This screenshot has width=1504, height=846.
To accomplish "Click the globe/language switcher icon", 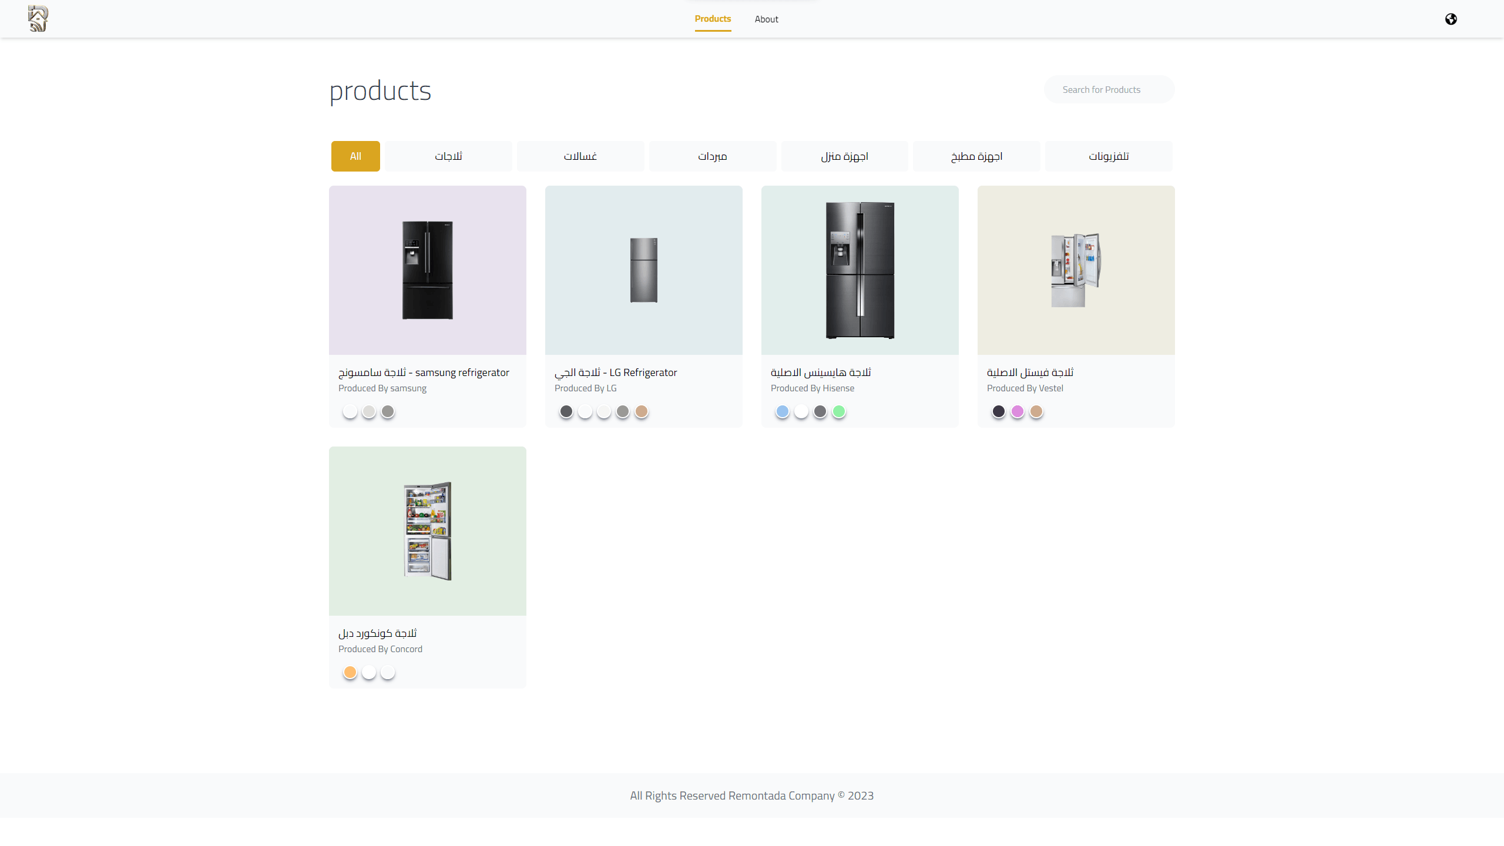I will pos(1451,19).
